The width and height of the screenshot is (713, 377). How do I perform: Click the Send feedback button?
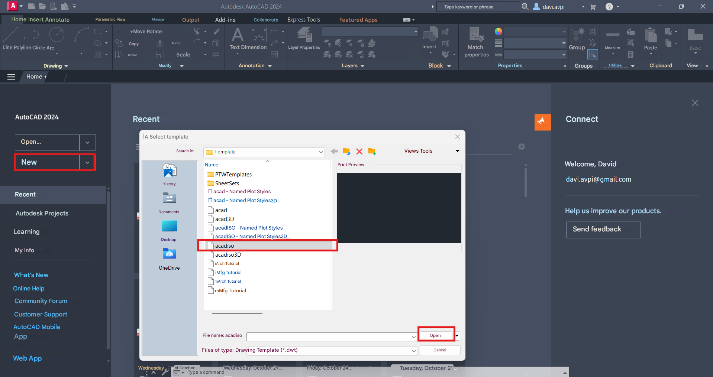(603, 230)
